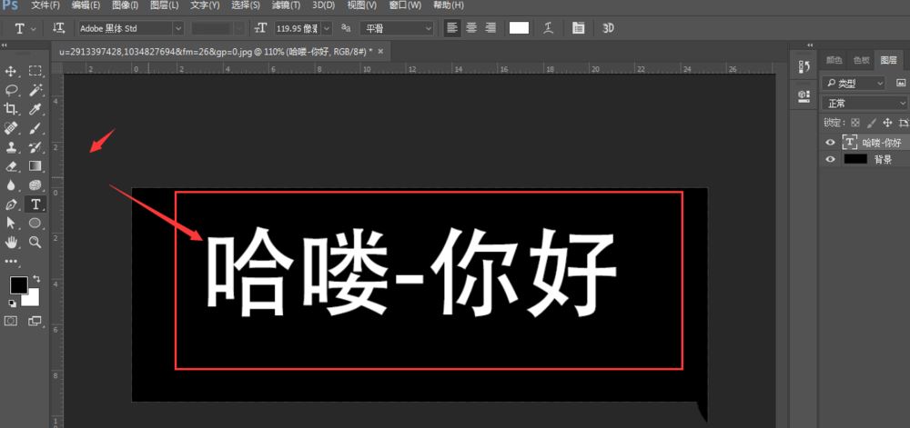The width and height of the screenshot is (910, 428).
Task: Lock transparent pixels
Action: coord(854,123)
